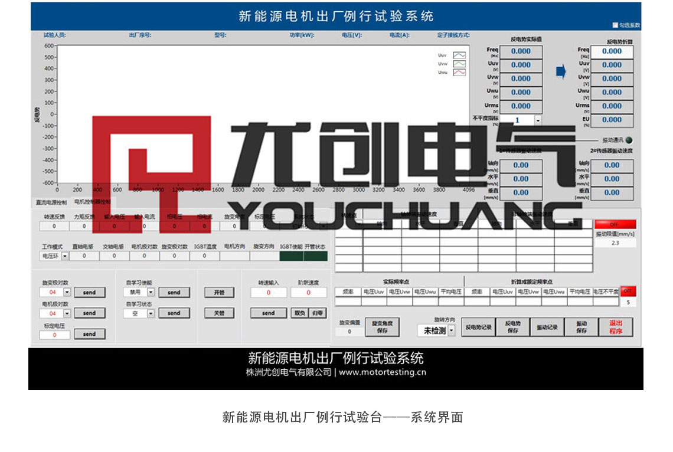Click the 开管状态 indicator light
This screenshot has height=452, width=673.
tap(315, 257)
